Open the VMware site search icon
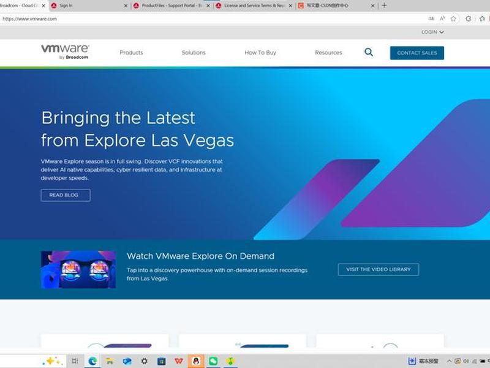The image size is (490, 368). (x=369, y=52)
